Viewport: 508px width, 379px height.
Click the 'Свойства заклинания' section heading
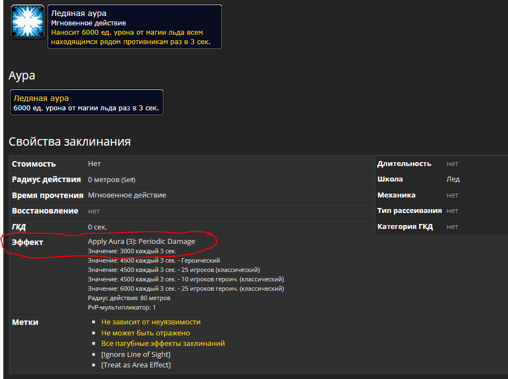70,142
